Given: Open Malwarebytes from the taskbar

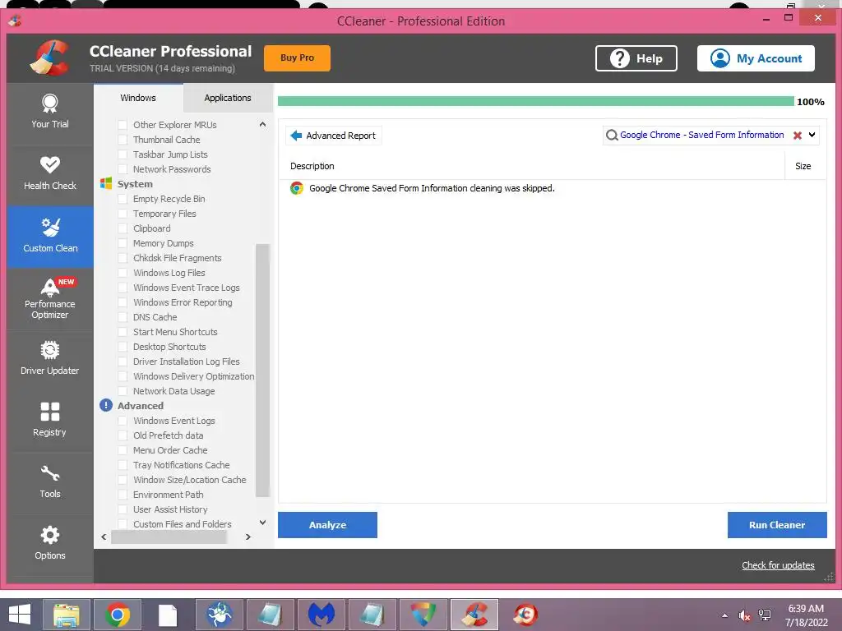Looking at the screenshot, I should point(322,615).
